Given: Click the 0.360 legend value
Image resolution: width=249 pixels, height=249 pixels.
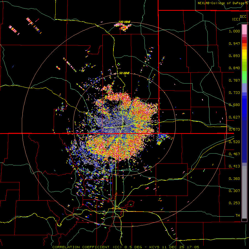Looking at the screenshot, I should pos(234,179).
